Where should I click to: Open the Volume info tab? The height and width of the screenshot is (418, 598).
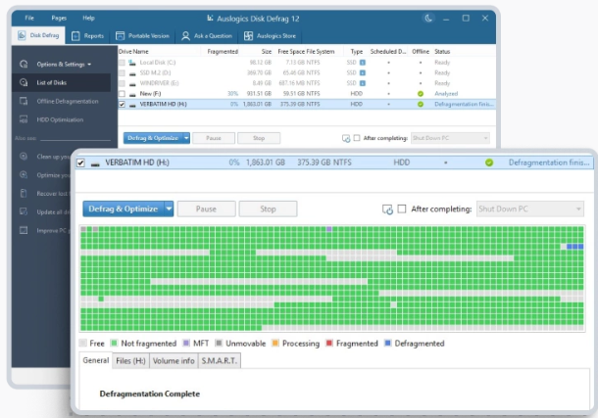point(174,361)
